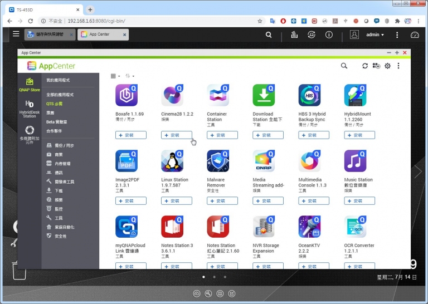Install Music Station
Viewport: 428px width, 304px height.
[359, 201]
